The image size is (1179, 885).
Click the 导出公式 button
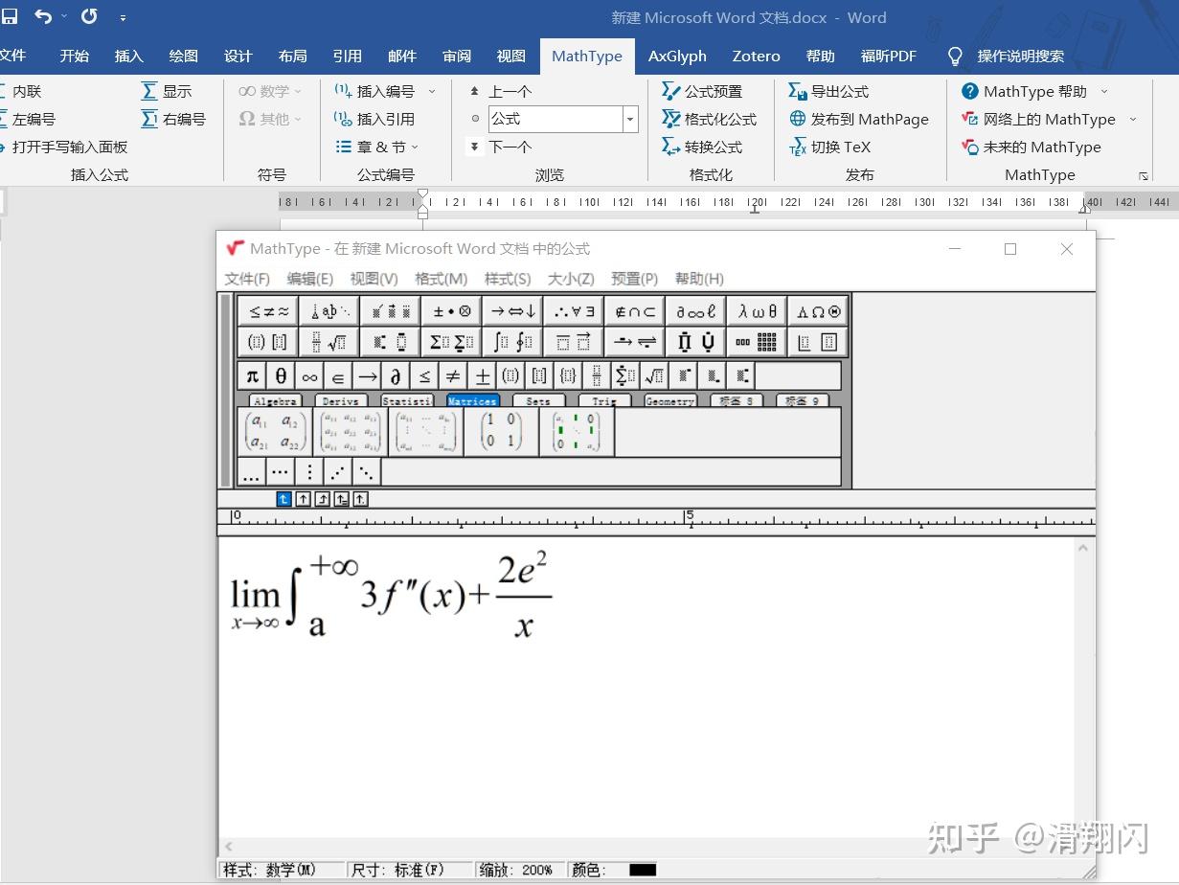[x=828, y=91]
